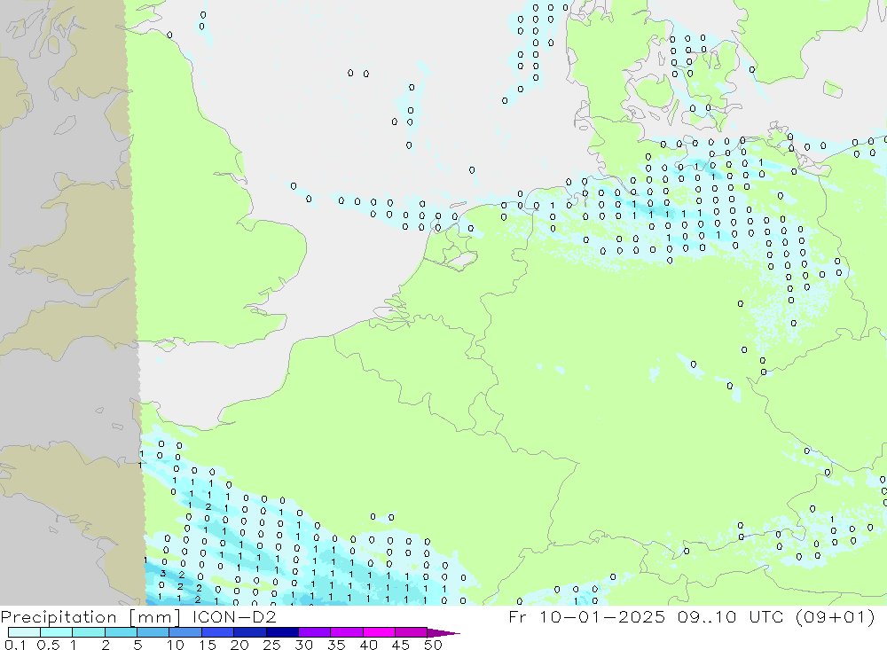Screen dimensions: 887x650
Task: Click the 40–45 mm magenta legend swatch
Action: tap(379, 632)
